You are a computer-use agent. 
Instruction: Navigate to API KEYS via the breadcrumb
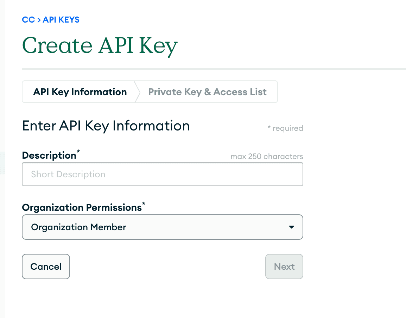pyautogui.click(x=61, y=20)
